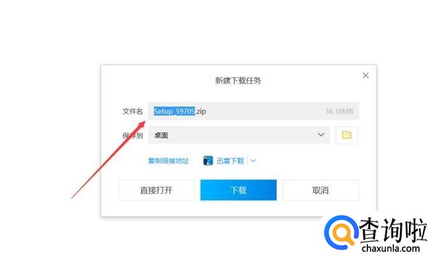
Task: Click the chaxunla.com watermark text
Action: click(x=390, y=248)
